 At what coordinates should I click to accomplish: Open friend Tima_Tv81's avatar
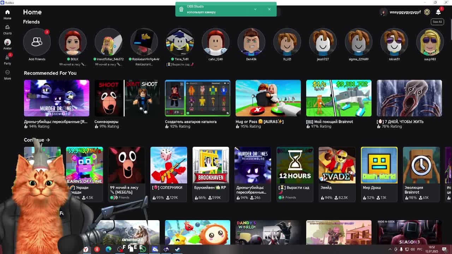point(180,42)
